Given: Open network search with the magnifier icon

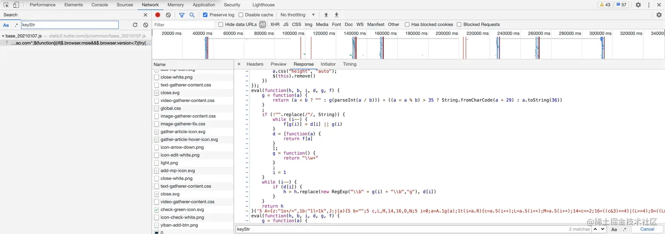Looking at the screenshot, I should [x=192, y=15].
